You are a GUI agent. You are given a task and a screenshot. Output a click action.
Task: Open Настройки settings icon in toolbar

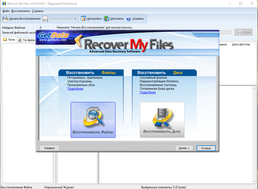tap(84, 19)
